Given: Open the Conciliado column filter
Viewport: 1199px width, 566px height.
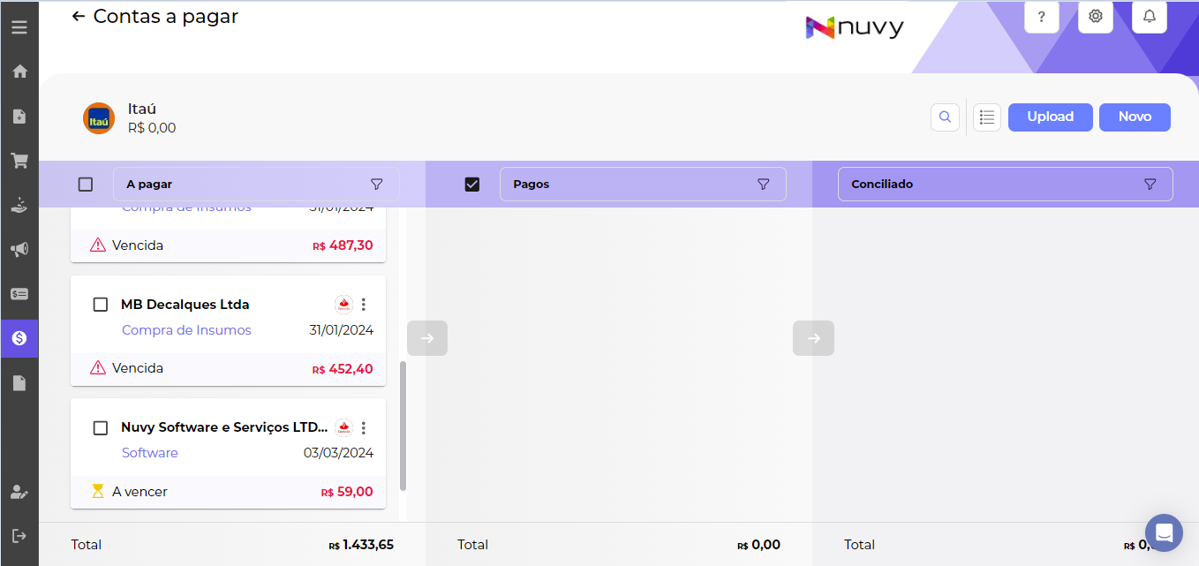Looking at the screenshot, I should (x=1150, y=185).
